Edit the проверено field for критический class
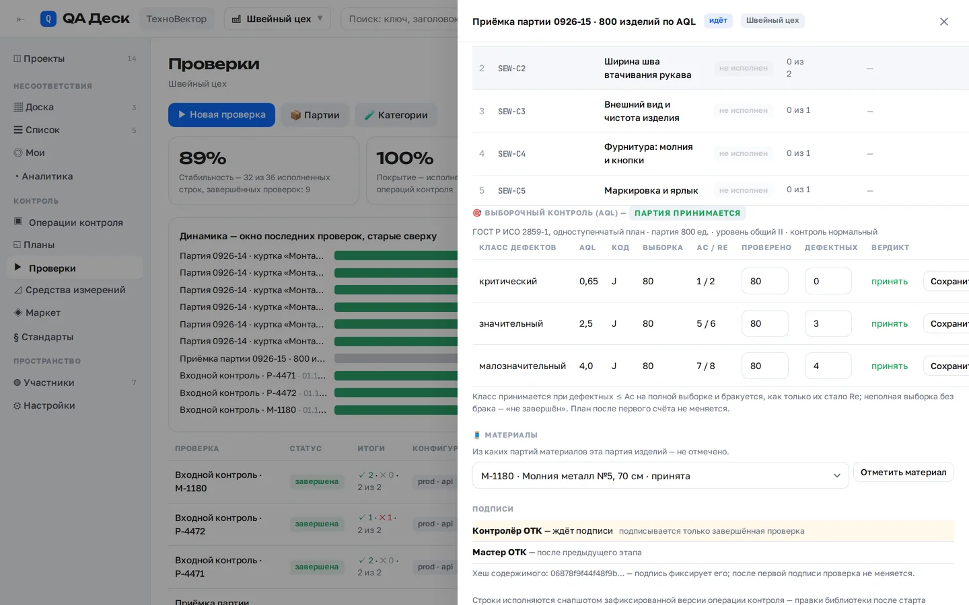 tap(764, 281)
